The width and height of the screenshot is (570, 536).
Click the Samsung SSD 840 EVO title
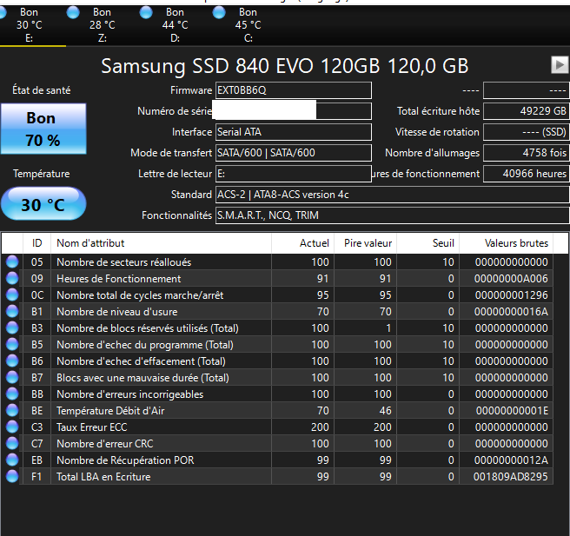tap(285, 66)
